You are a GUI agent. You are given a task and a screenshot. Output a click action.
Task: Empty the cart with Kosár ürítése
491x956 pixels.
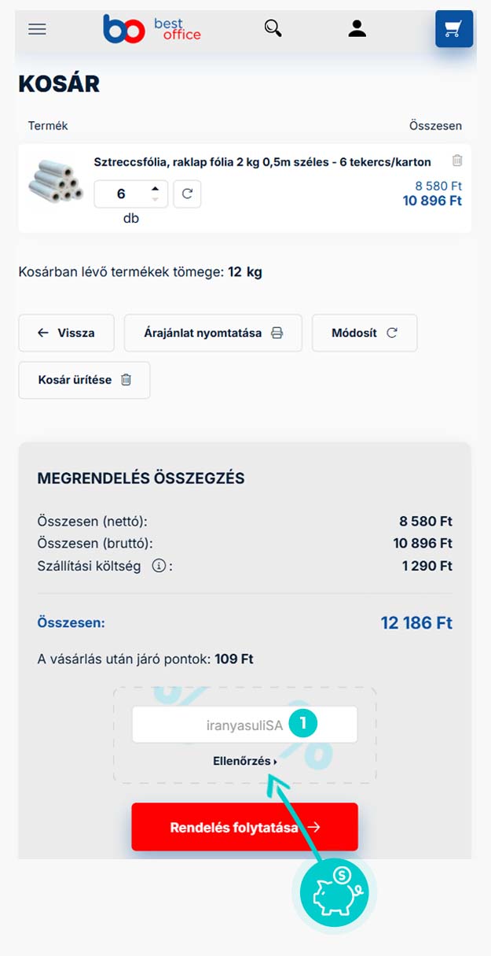point(84,380)
